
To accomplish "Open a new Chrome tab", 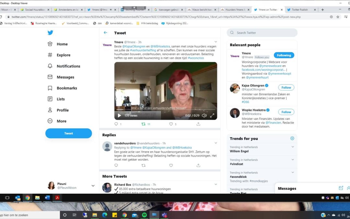I will (x=322, y=10).
